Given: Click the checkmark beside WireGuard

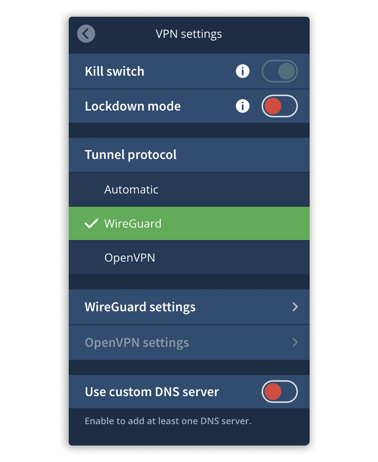Looking at the screenshot, I should [91, 223].
